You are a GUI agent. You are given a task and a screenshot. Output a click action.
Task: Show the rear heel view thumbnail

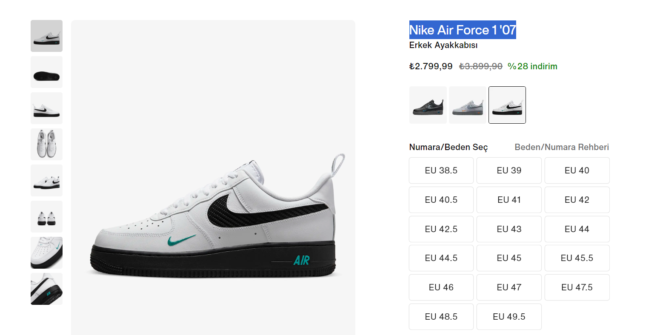click(46, 217)
